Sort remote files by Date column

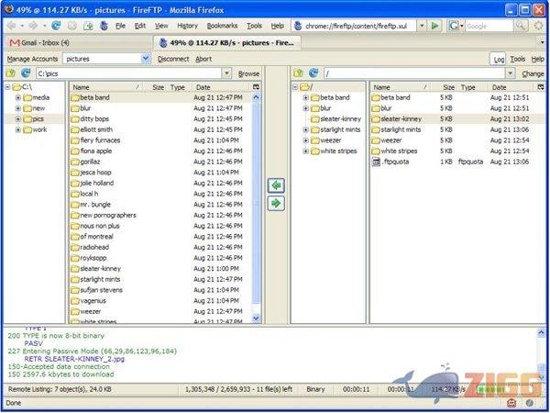coord(511,87)
